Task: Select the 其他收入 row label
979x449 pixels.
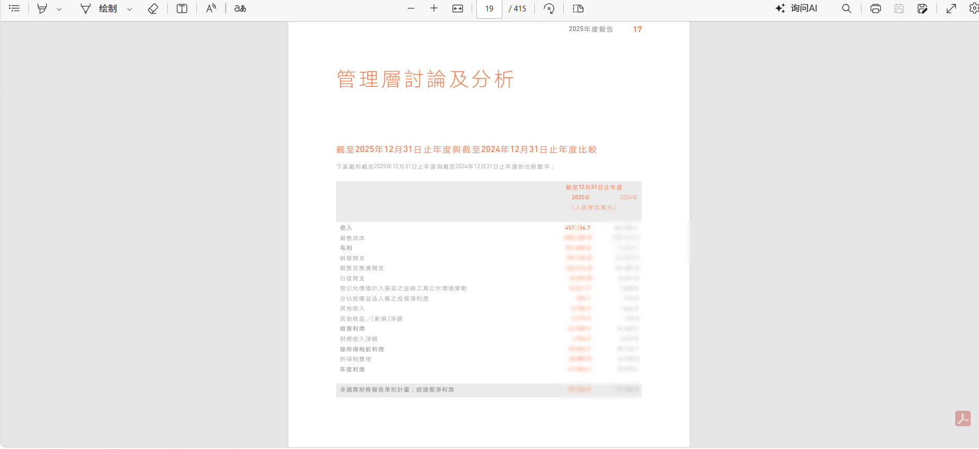Action: [x=352, y=308]
